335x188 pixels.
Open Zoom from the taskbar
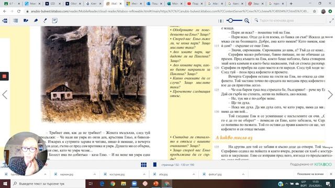click(134, 183)
